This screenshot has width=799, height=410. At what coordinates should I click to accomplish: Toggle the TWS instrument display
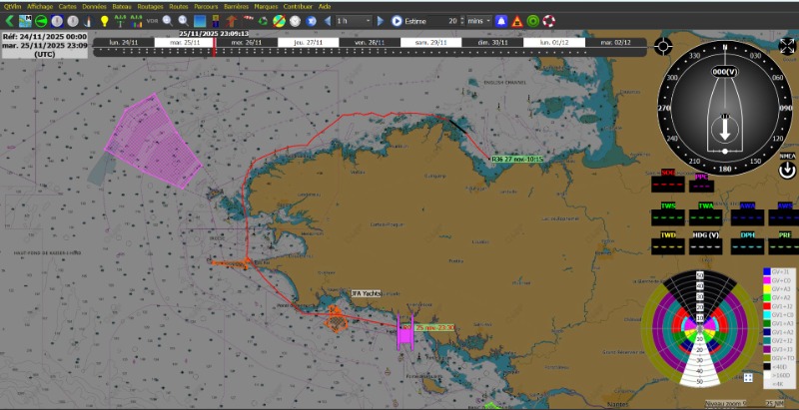tap(667, 213)
